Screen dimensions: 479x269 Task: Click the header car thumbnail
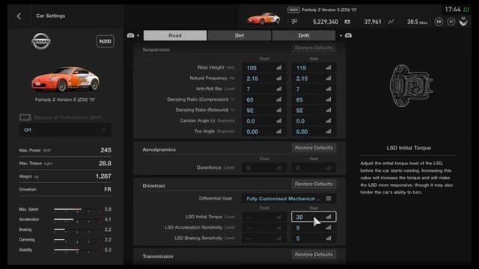(263, 19)
